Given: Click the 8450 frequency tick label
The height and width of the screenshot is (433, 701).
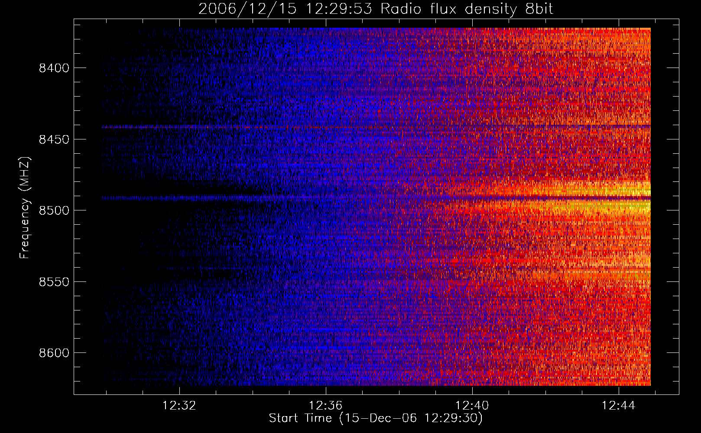Looking at the screenshot, I should pos(54,139).
